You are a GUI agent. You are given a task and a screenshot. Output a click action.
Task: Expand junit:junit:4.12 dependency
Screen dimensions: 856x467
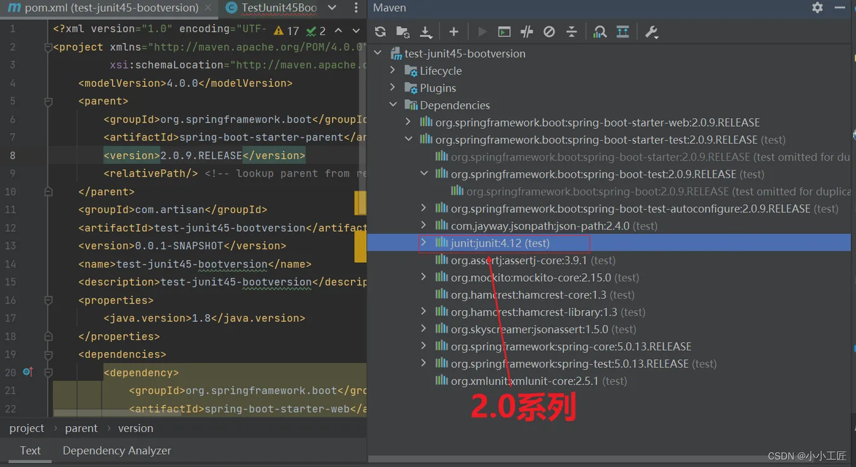[424, 243]
